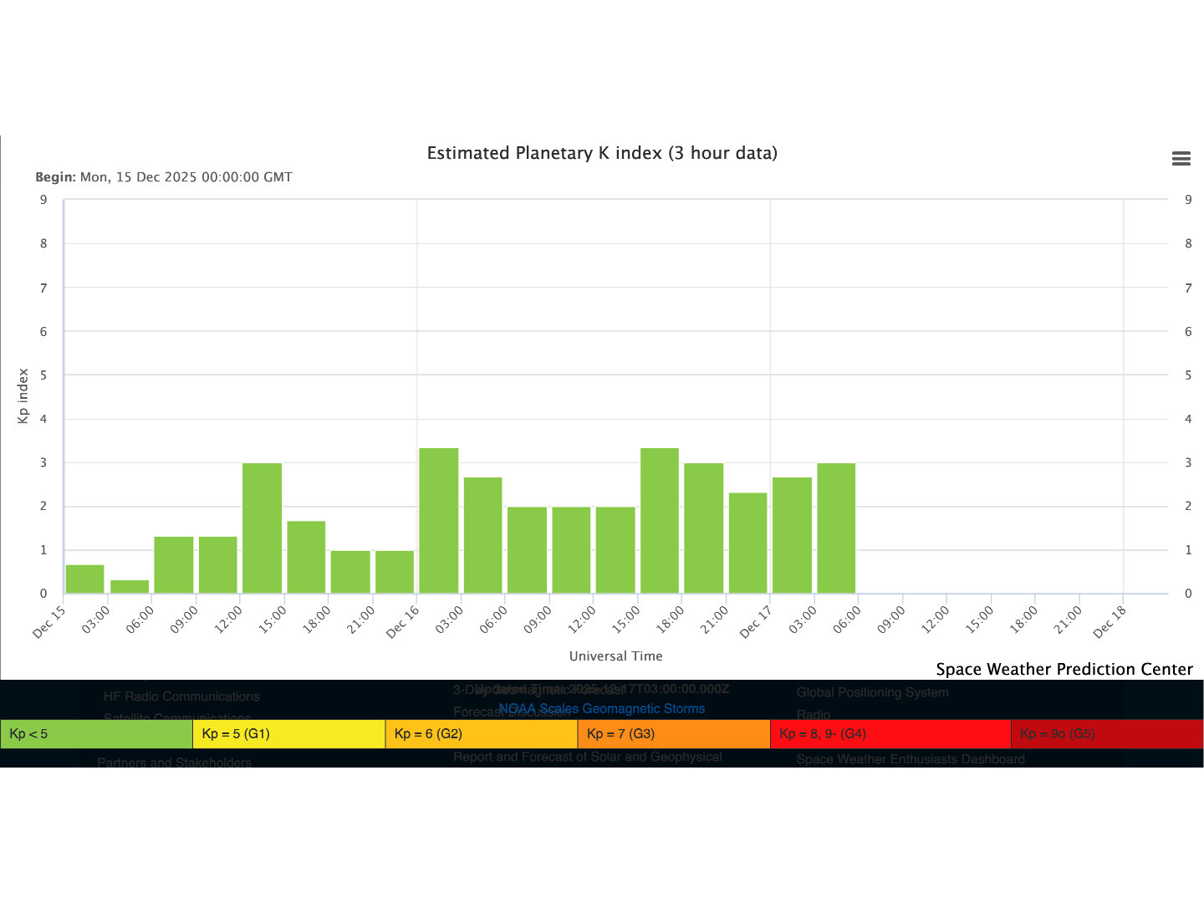
Task: Click the NOAA Scales Geomagnetic Storms link
Action: pos(601,708)
